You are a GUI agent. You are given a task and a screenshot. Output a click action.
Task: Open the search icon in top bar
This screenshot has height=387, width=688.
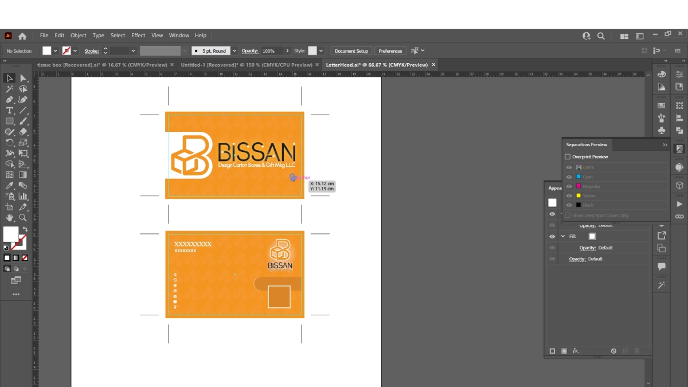(601, 36)
